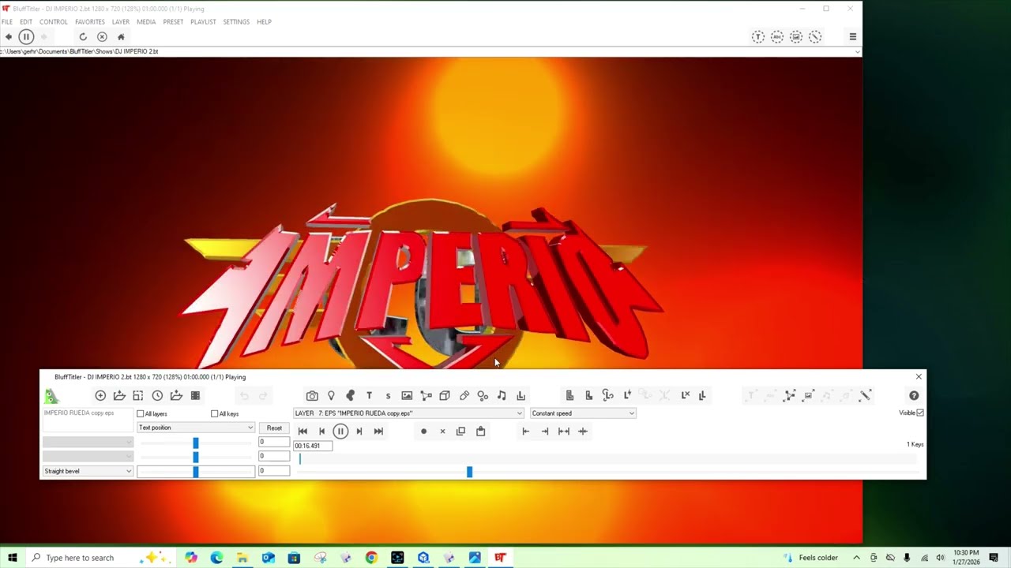Image resolution: width=1011 pixels, height=568 pixels.
Task: Open Google Chrome from the taskbar
Action: [371, 558]
